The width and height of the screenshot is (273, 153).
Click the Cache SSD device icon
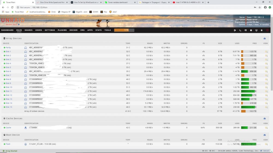[26, 128]
